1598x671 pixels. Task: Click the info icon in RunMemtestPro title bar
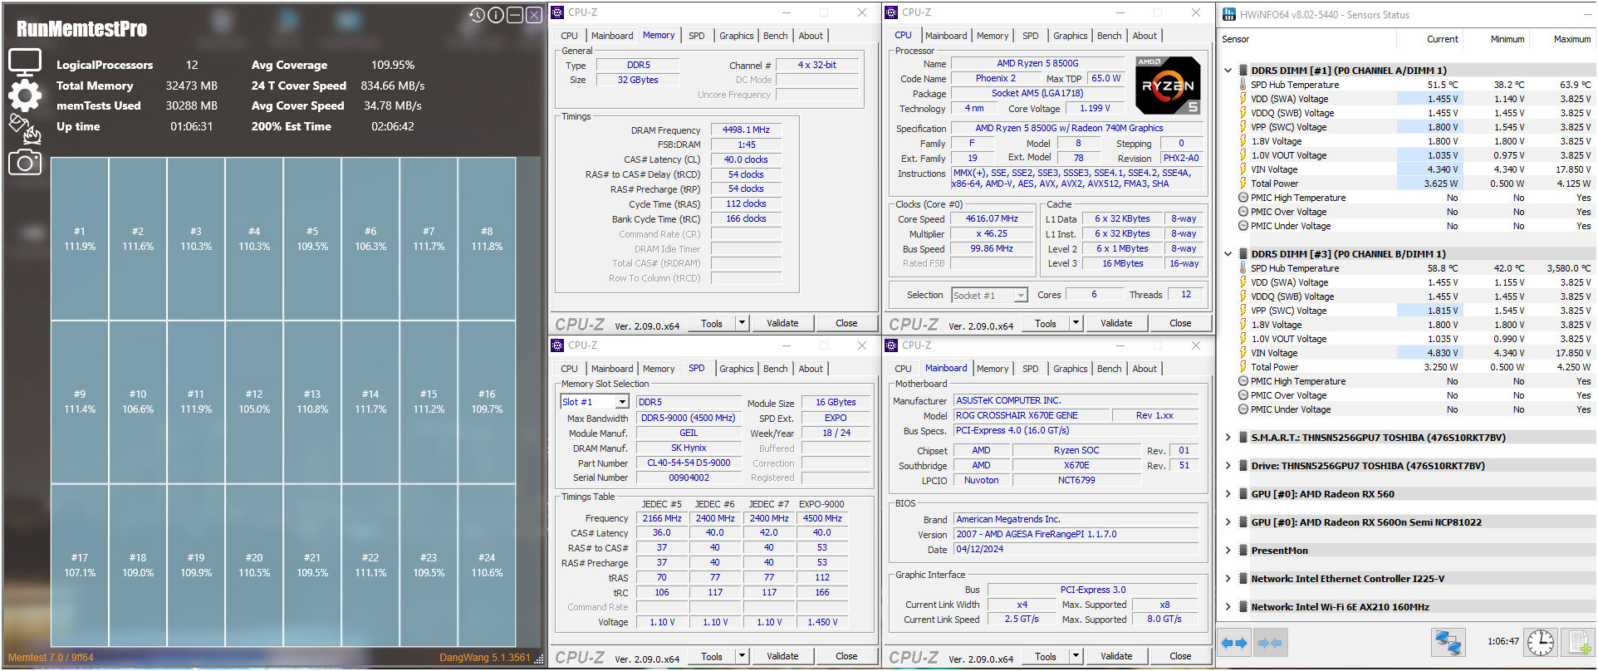pos(496,15)
